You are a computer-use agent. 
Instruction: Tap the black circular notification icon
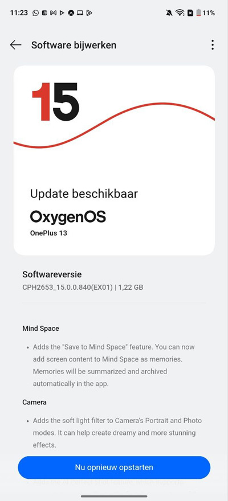point(71,13)
